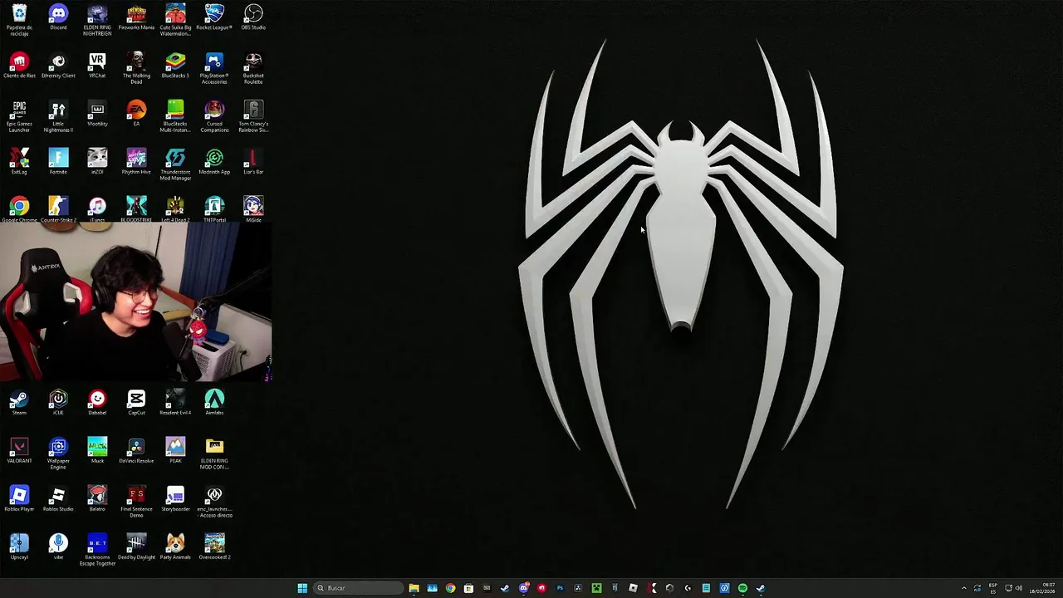This screenshot has width=1063, height=598.
Task: Click the Left 4 Dead 2 icon
Action: [175, 209]
